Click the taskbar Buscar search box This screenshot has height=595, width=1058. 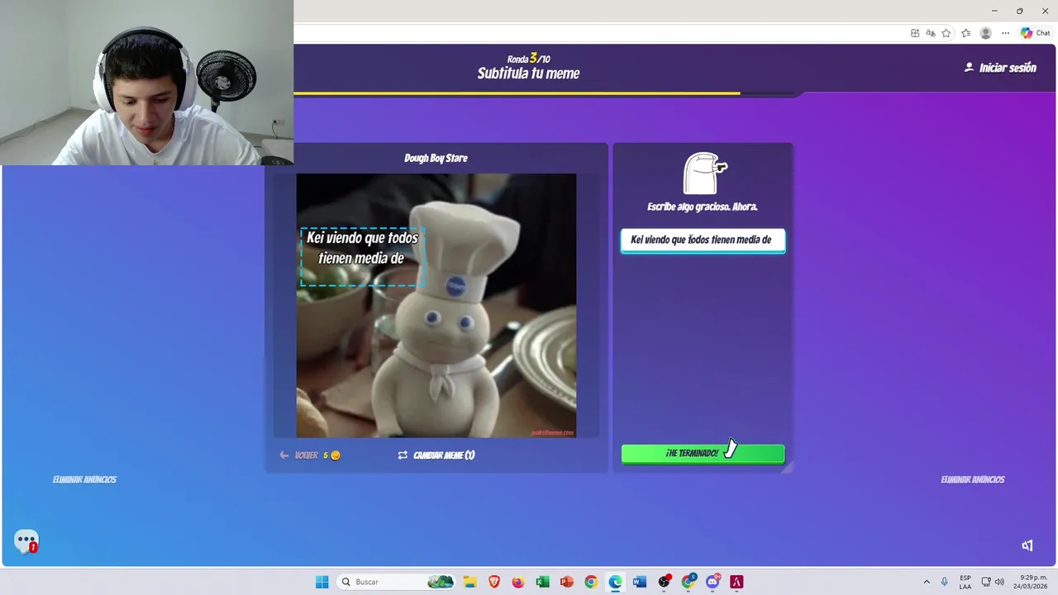398,582
